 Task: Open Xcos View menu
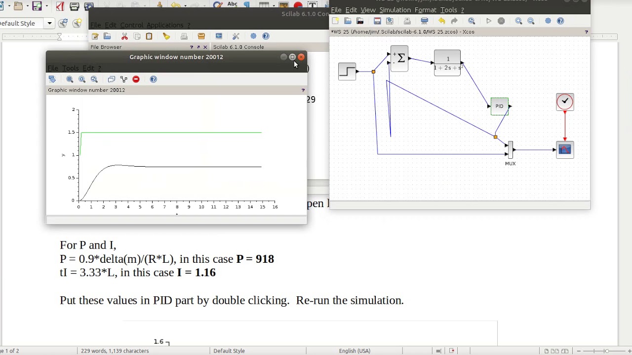368,10
